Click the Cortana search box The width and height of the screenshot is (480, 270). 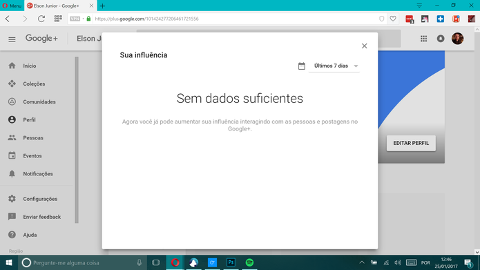pyautogui.click(x=83, y=262)
